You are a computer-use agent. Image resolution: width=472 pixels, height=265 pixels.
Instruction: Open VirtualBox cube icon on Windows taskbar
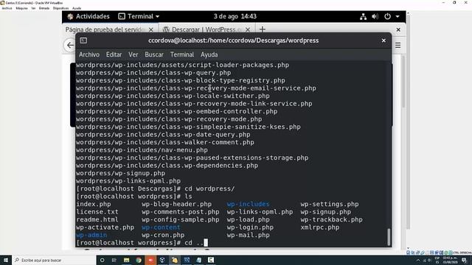pyautogui.click(x=162, y=260)
